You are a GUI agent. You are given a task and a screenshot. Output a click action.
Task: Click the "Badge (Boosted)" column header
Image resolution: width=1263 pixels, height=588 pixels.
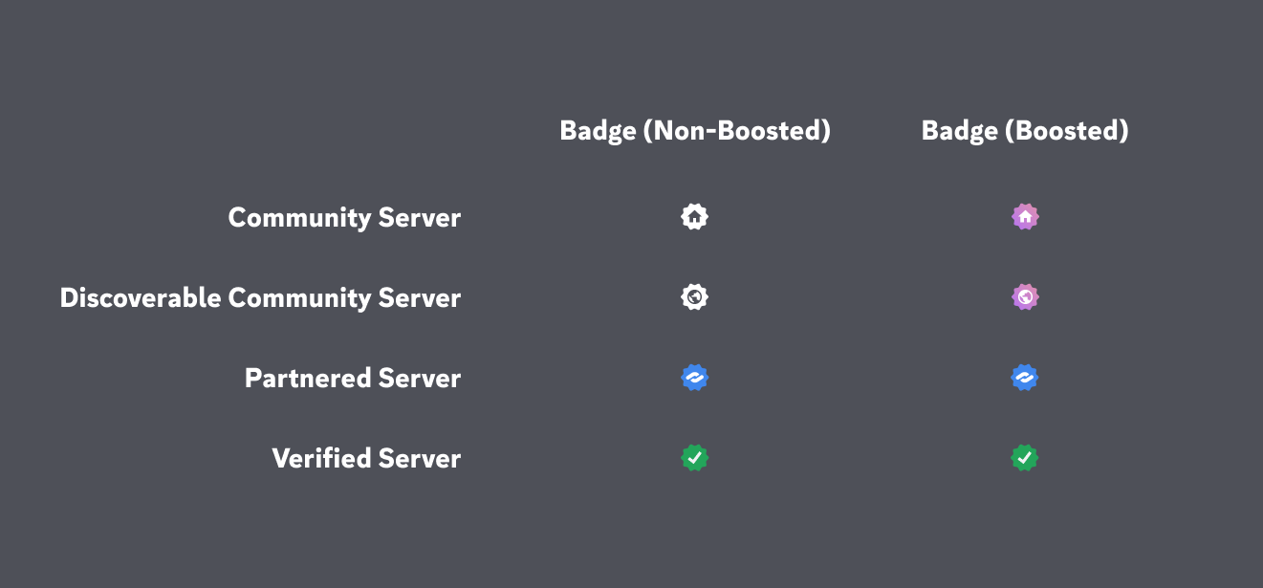1025,131
